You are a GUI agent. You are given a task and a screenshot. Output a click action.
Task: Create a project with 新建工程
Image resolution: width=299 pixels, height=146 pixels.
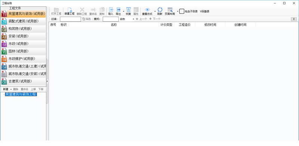tap(70, 12)
